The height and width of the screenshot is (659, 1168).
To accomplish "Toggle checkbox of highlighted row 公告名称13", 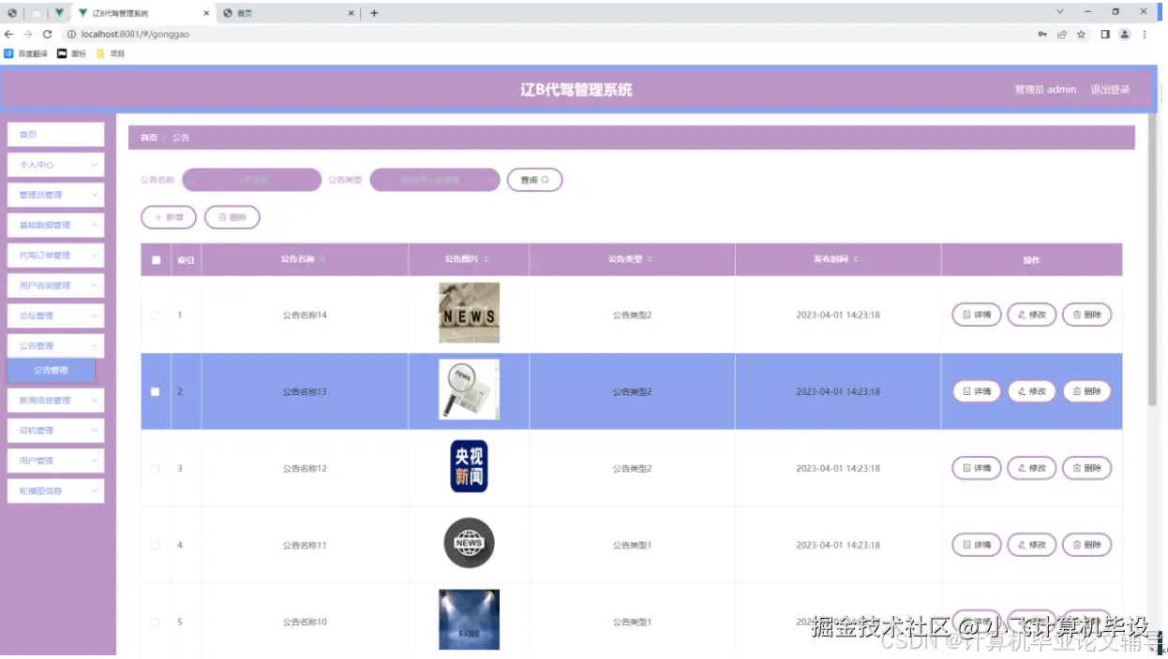I will 156,392.
